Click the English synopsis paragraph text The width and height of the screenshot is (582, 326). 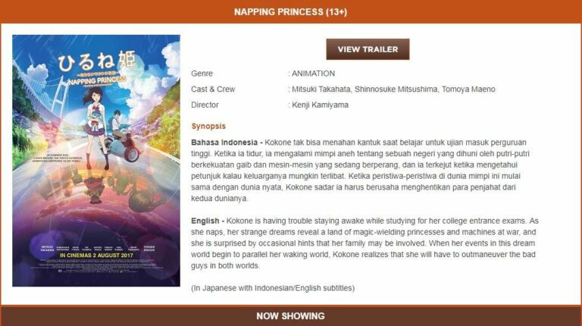tap(365, 243)
